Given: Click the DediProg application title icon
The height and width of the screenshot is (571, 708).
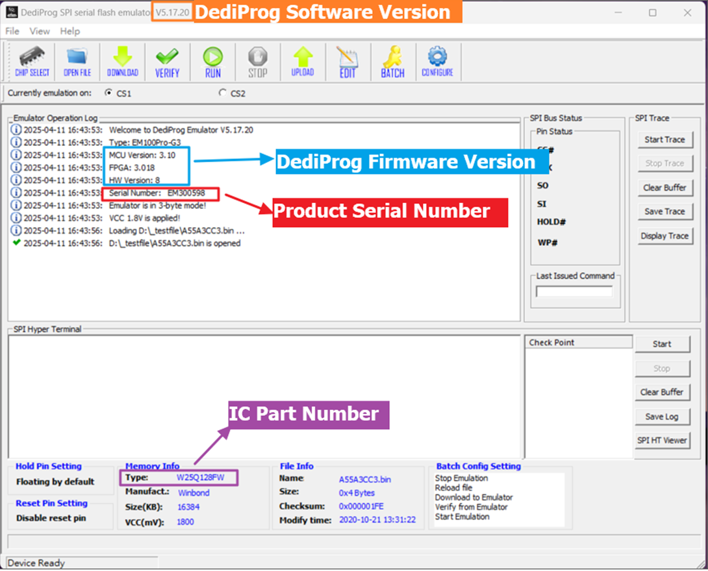Looking at the screenshot, I should click(x=12, y=12).
